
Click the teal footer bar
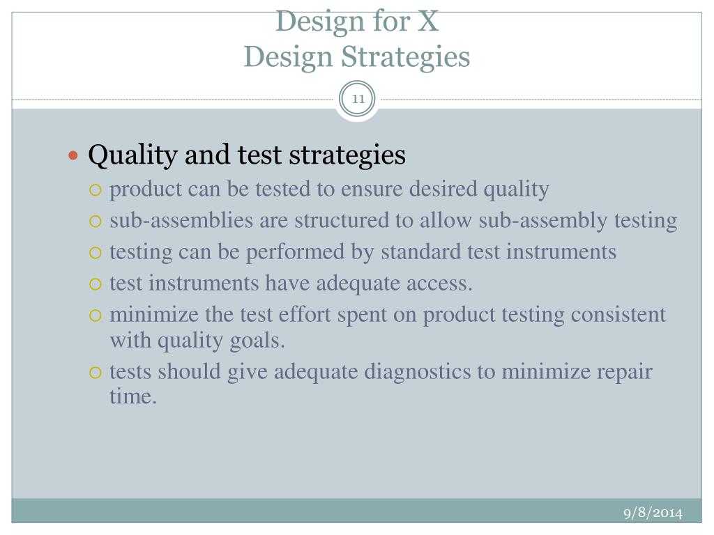coord(356,511)
